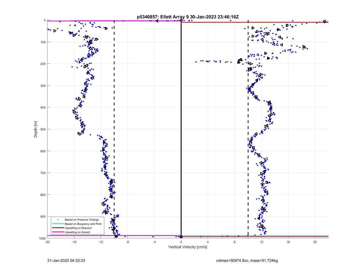Click the 'Depth [m]' axis label
Screen dimensions: 363x268
[x=36, y=129]
